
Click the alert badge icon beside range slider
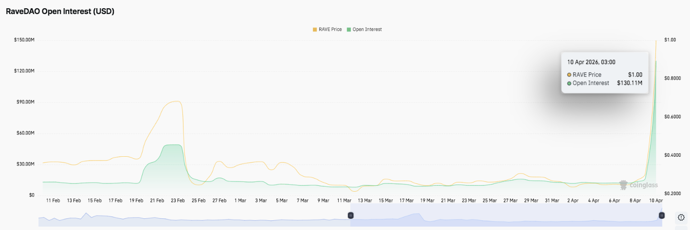681,217
